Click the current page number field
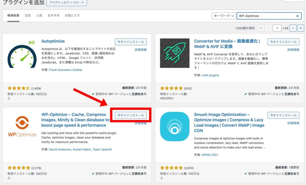 coord(277,28)
